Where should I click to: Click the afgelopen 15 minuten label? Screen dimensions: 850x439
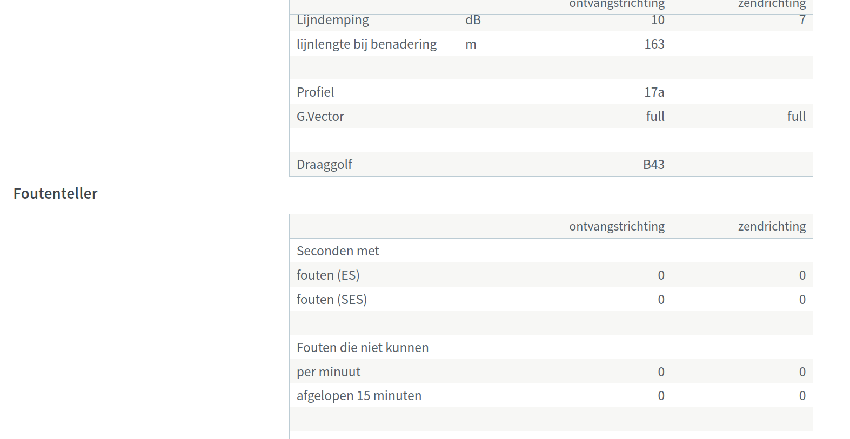point(359,396)
